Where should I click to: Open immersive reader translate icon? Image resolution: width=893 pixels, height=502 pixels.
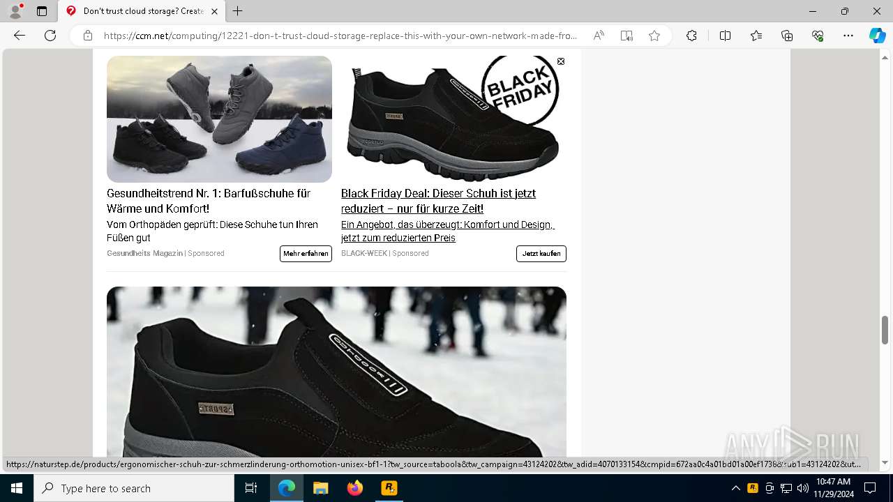(626, 36)
